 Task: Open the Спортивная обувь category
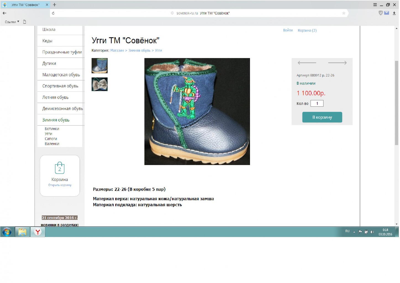tap(61, 86)
